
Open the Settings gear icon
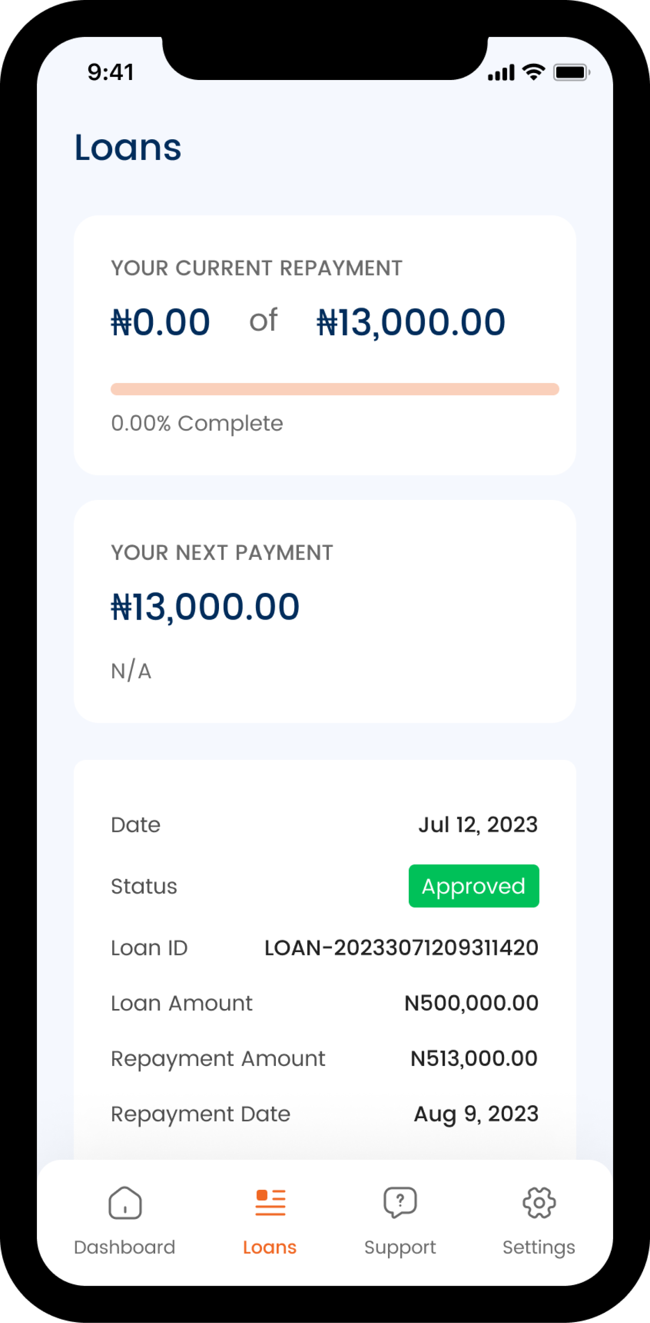539,1202
